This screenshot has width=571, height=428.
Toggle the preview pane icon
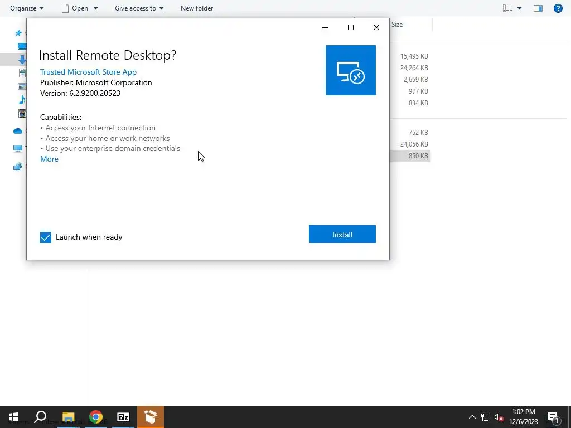point(538,8)
